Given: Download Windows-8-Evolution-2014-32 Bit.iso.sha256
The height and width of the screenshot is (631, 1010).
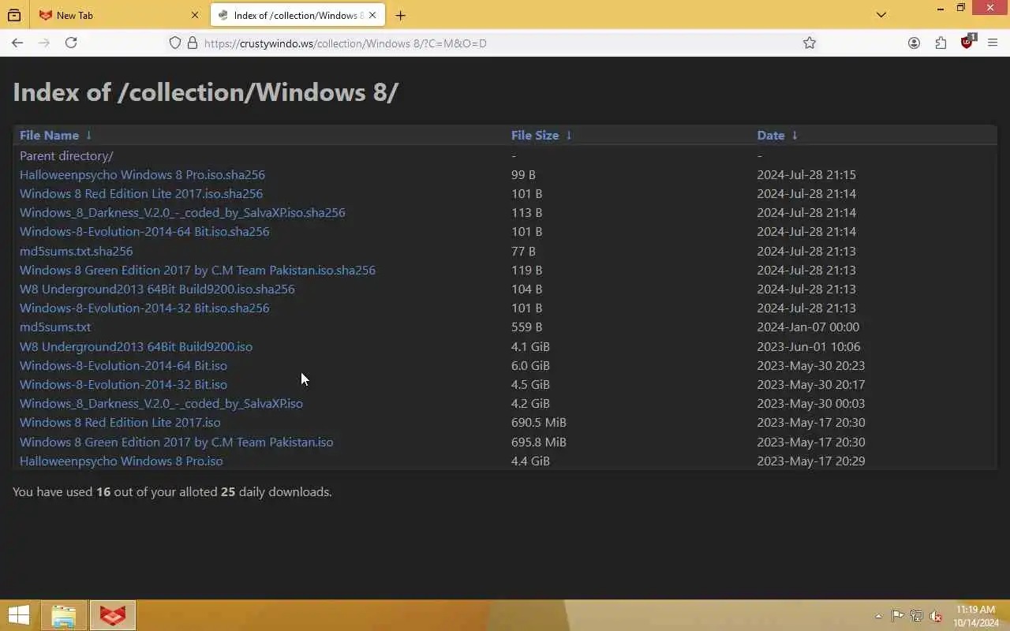Looking at the screenshot, I should point(144,308).
